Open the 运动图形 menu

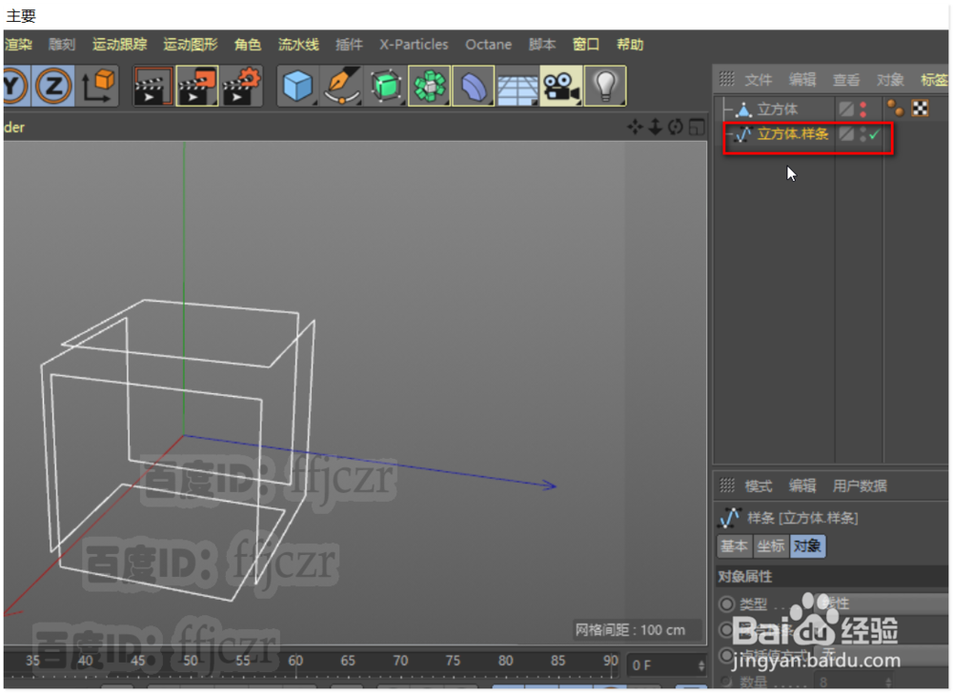pyautogui.click(x=191, y=45)
